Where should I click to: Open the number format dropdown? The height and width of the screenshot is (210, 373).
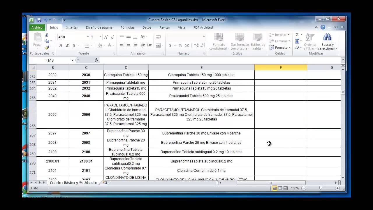tap(204, 37)
